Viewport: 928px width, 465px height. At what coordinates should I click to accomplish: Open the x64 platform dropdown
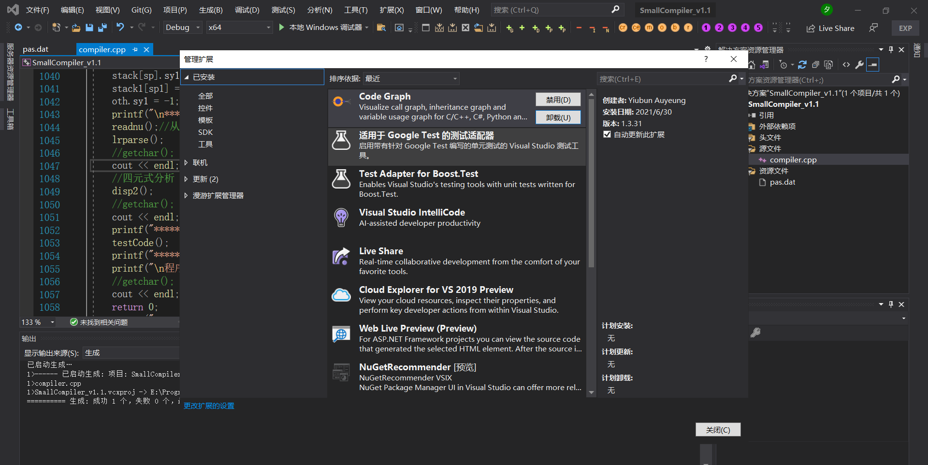coord(239,28)
